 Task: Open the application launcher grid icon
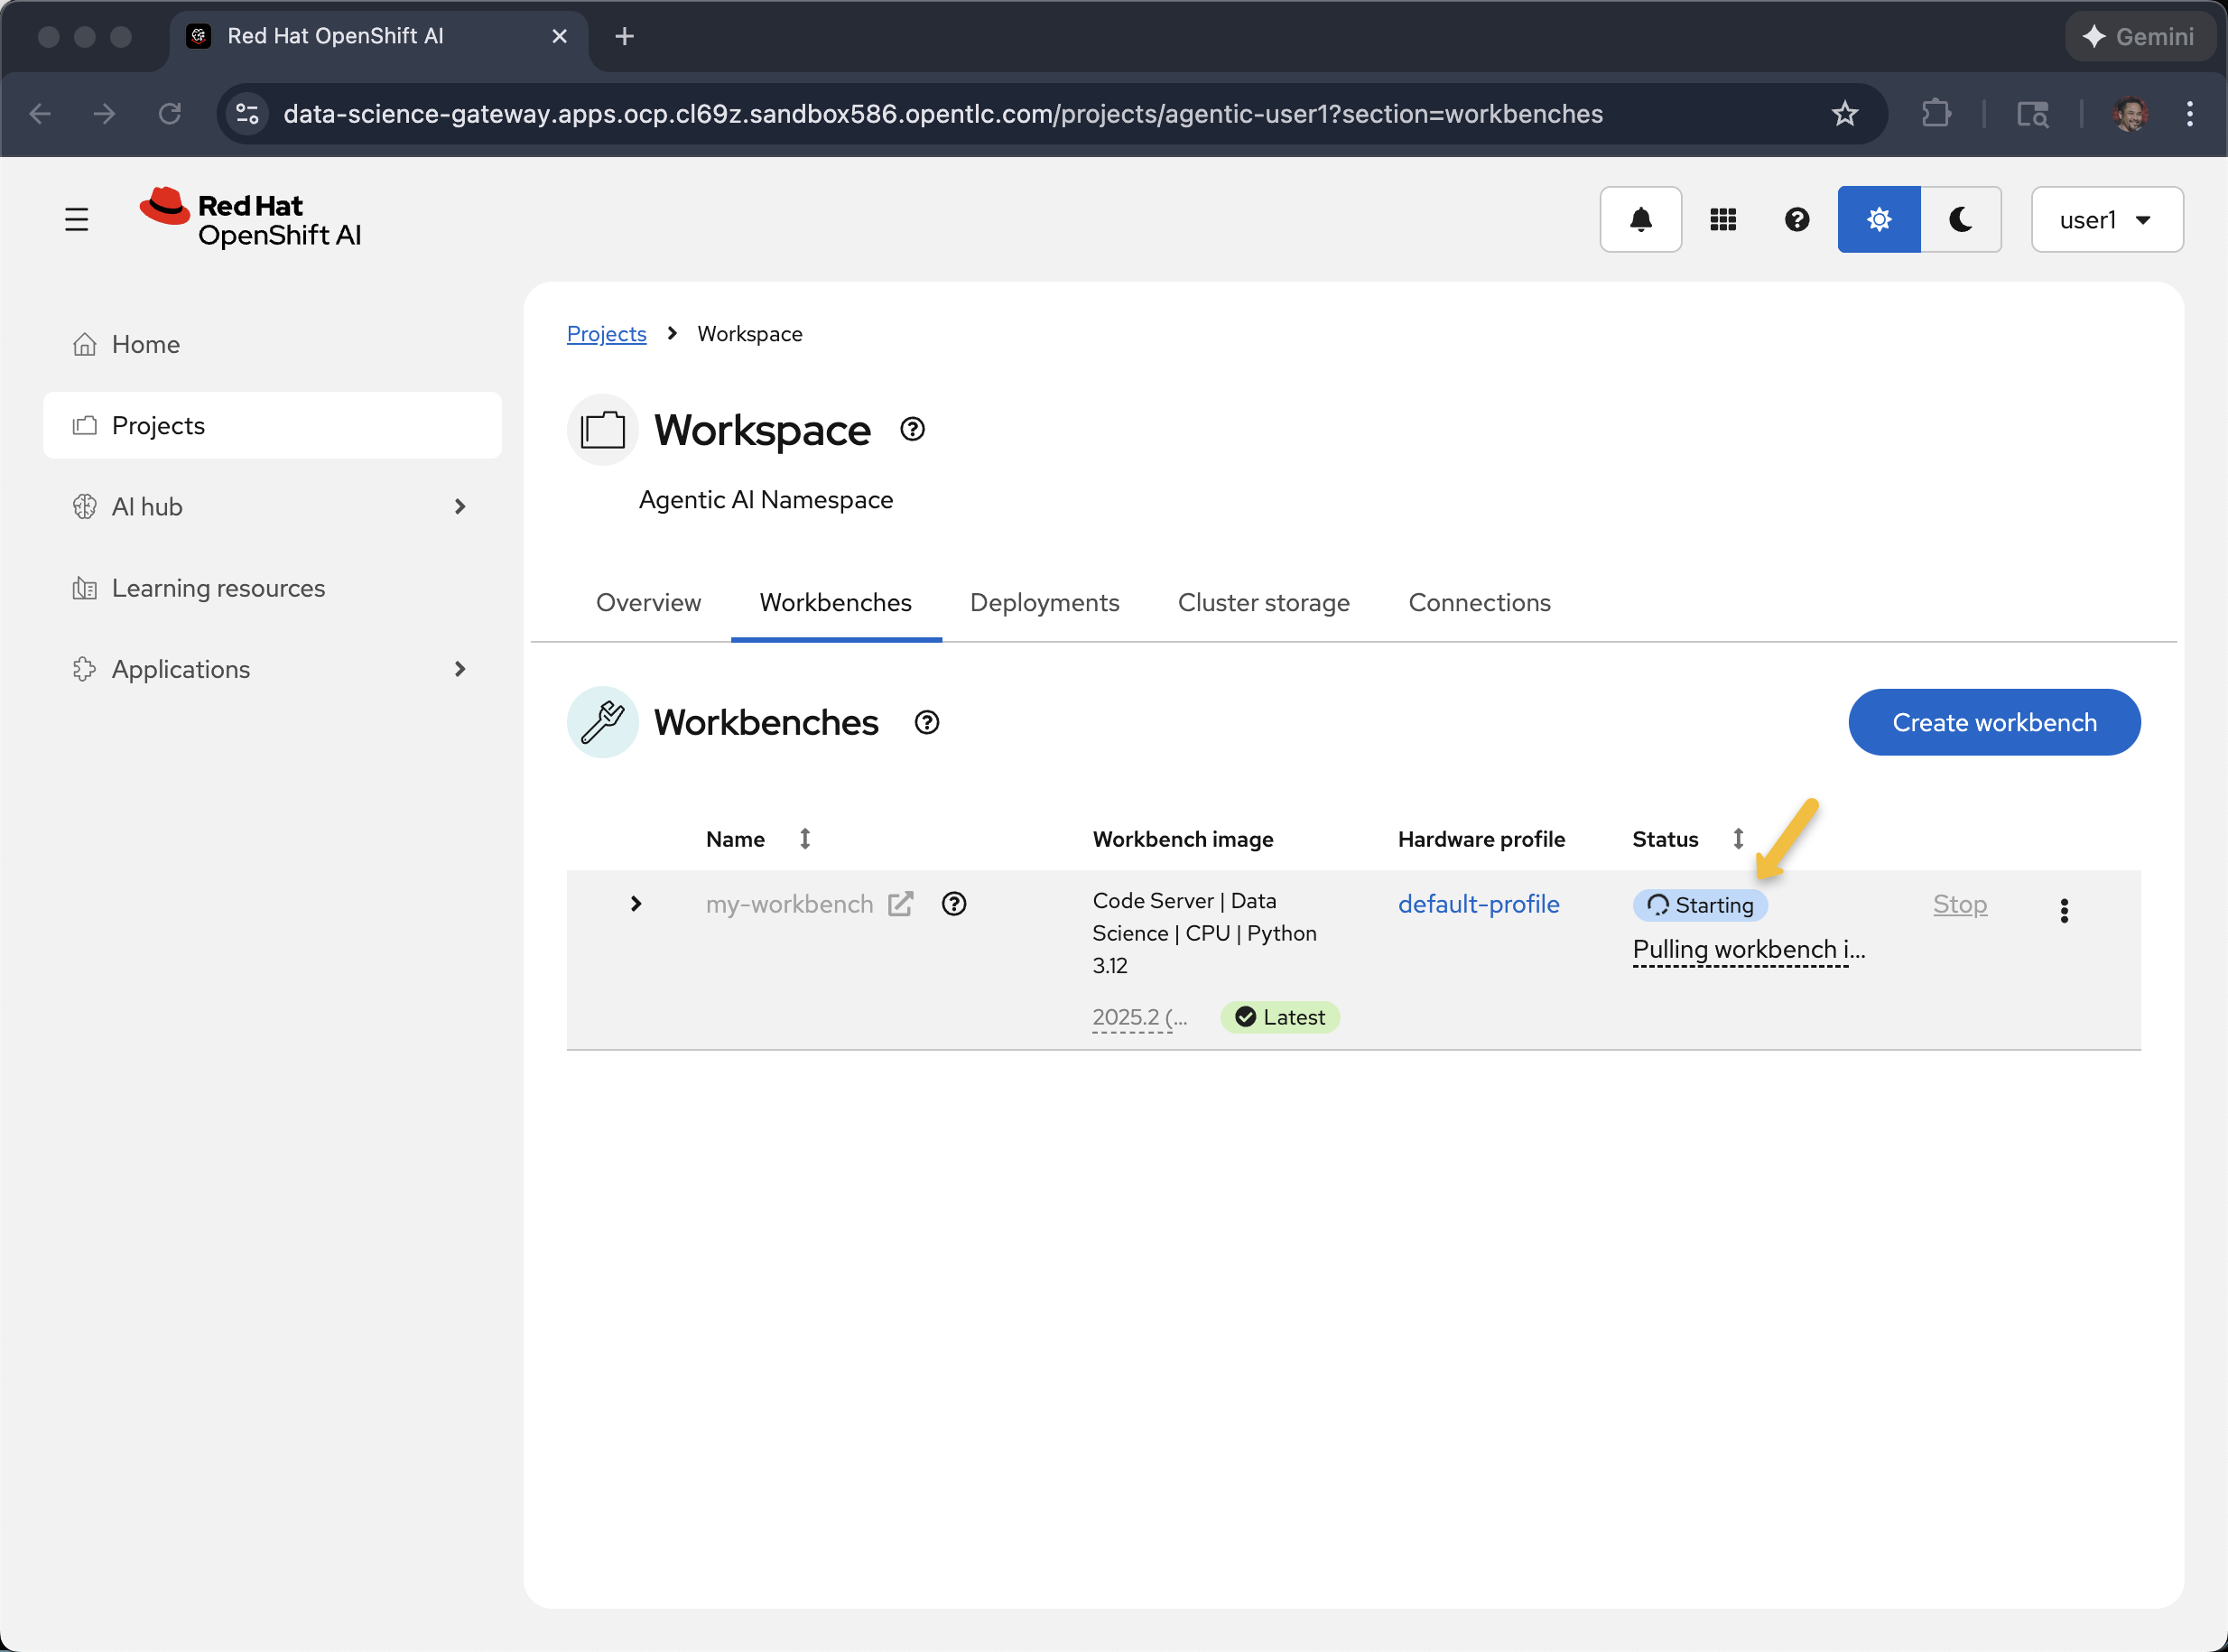click(1722, 219)
